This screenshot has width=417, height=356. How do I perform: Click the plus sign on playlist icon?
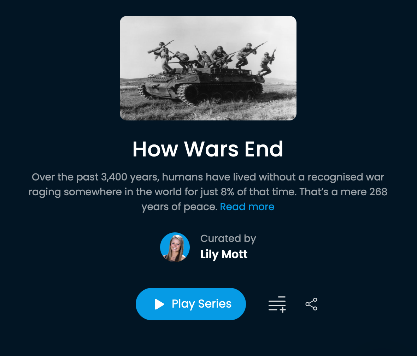283,310
